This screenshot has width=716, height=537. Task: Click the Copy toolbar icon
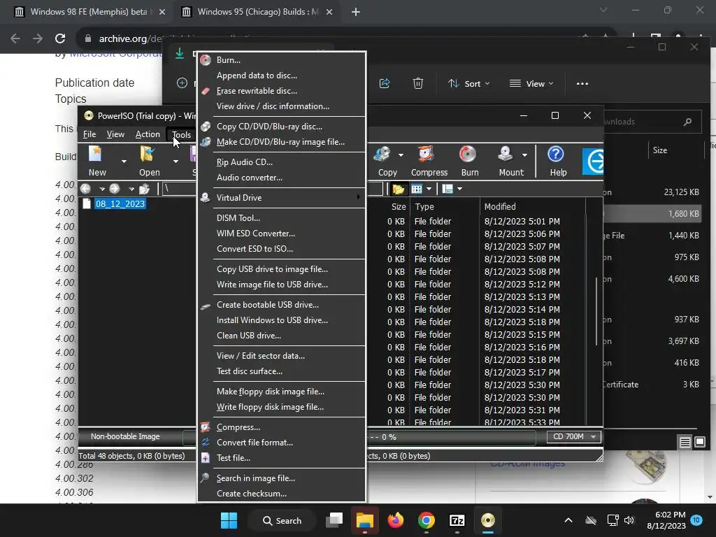[x=387, y=161]
